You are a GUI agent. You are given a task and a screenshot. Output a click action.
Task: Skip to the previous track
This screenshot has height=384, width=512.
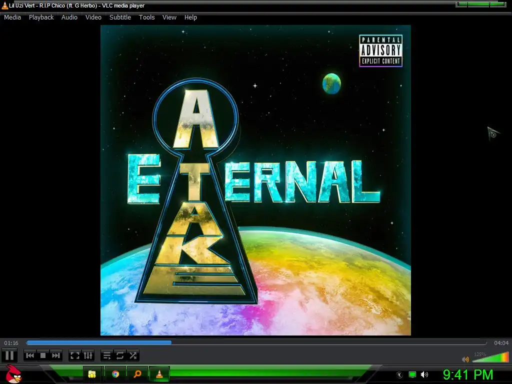30,355
